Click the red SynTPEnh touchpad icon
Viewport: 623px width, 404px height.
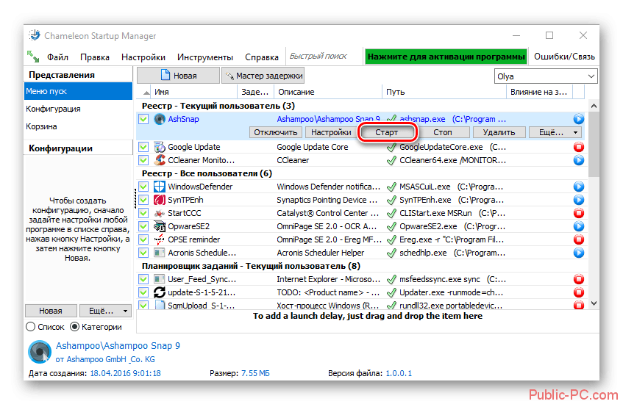(x=160, y=200)
